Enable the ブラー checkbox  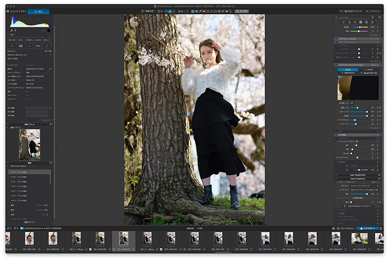click(337, 223)
